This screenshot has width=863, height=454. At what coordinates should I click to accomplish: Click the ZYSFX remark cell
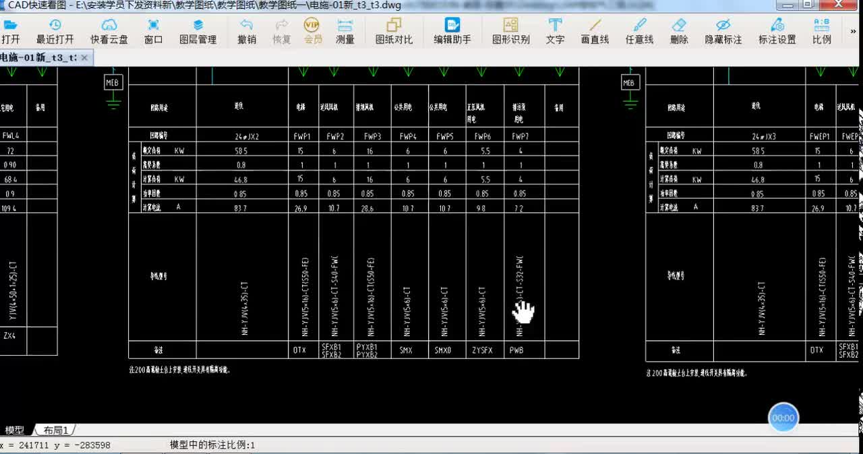[x=482, y=350]
